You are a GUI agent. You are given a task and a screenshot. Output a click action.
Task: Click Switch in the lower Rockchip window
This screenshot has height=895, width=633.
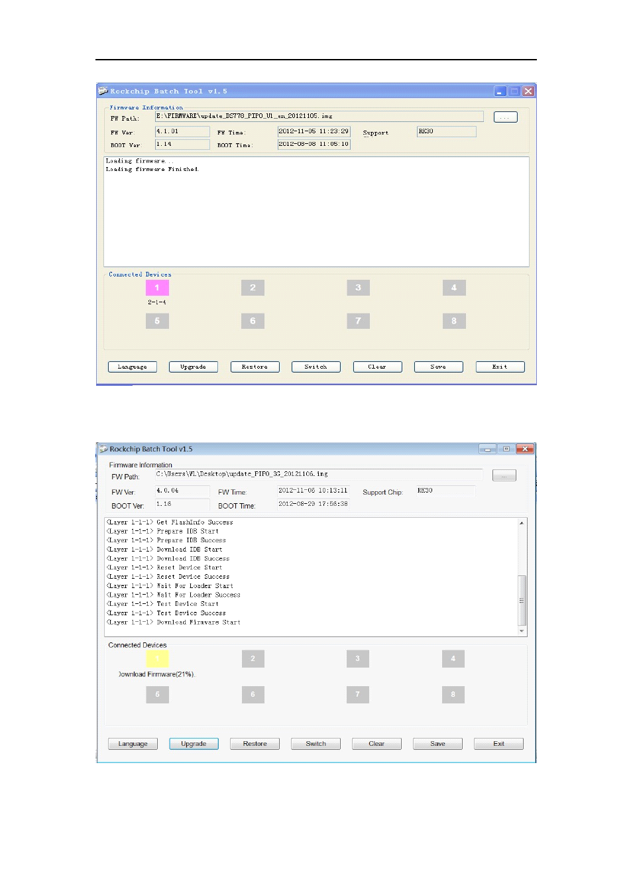[x=316, y=744]
